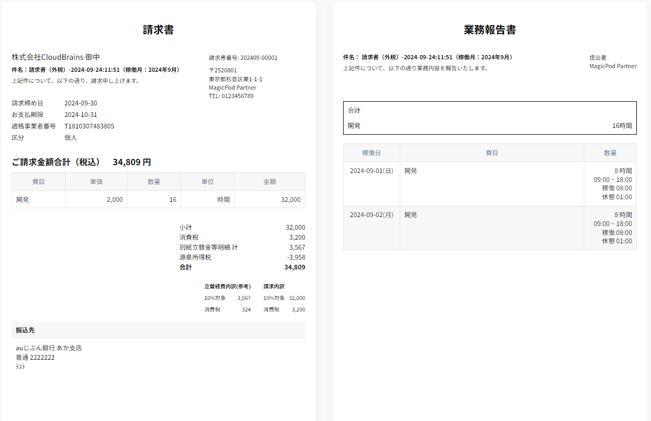Click the account line 普通 2222222
Image resolution: width=651 pixels, height=421 pixels.
[35, 358]
